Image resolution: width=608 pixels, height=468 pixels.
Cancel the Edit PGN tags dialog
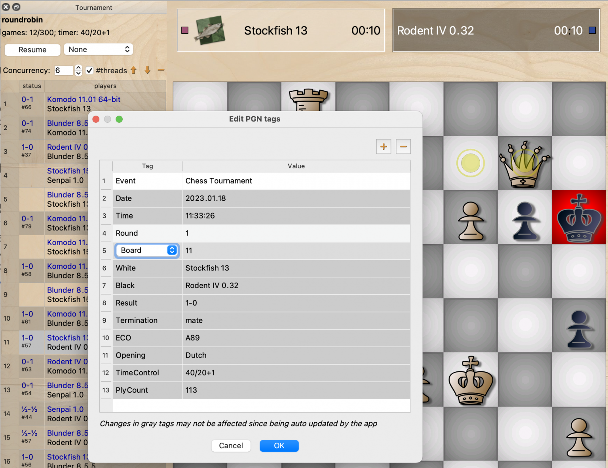click(231, 445)
